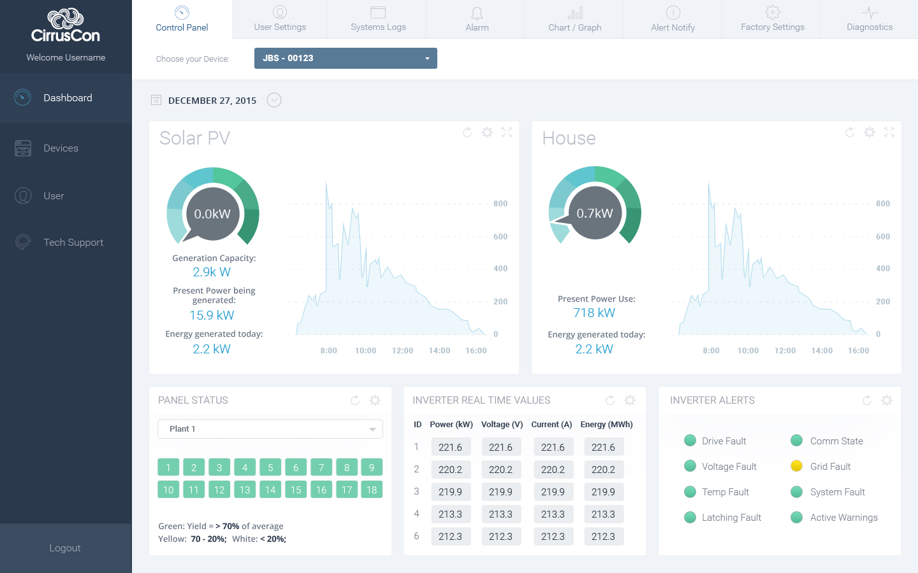Toggle the Drive Fault alert indicator

click(690, 441)
